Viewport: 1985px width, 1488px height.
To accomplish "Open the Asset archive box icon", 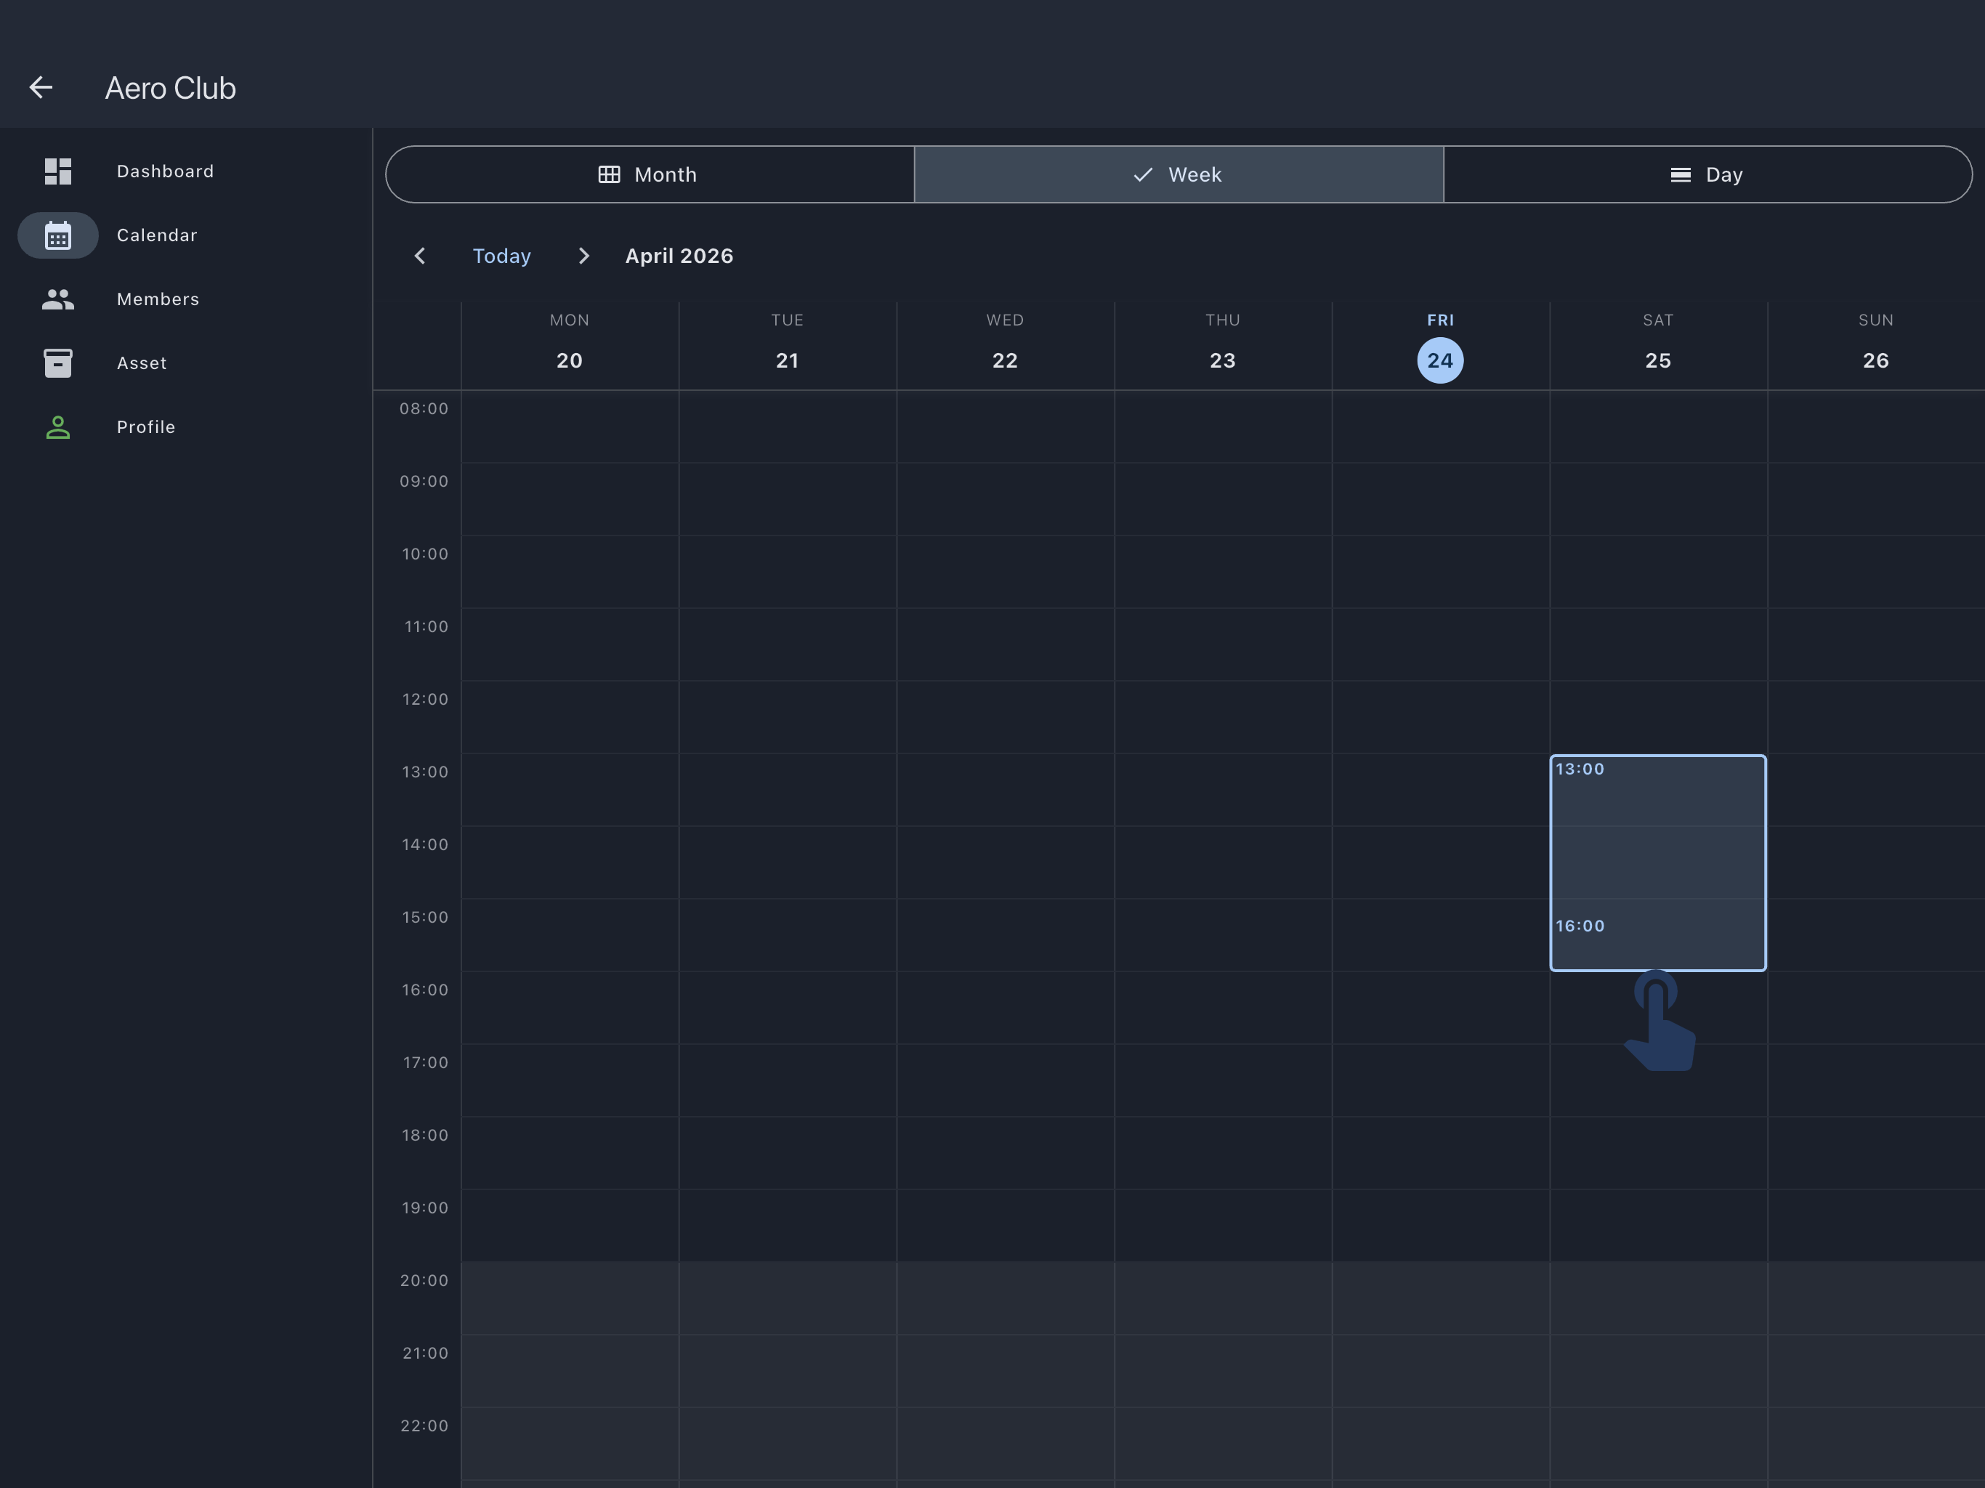I will pyautogui.click(x=58, y=363).
